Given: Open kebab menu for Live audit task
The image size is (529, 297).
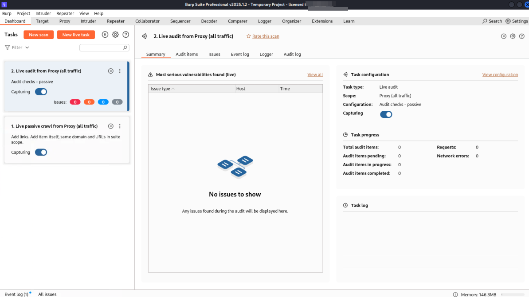Looking at the screenshot, I should tap(120, 71).
